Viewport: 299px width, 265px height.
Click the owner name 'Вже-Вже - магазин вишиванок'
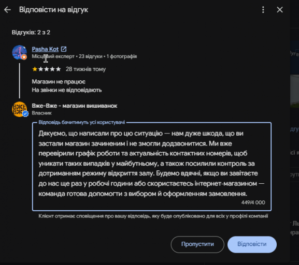coord(75,106)
